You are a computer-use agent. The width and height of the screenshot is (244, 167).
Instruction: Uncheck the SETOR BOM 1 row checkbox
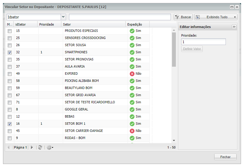[10, 124]
